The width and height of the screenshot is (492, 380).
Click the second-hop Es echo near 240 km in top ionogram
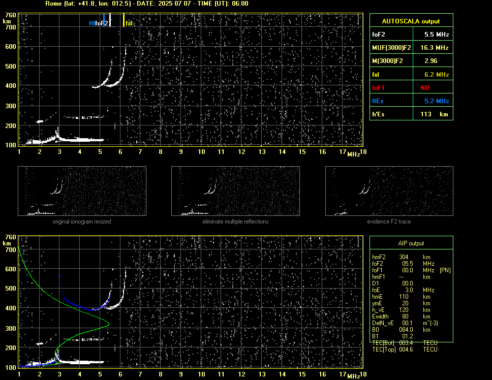point(83,117)
